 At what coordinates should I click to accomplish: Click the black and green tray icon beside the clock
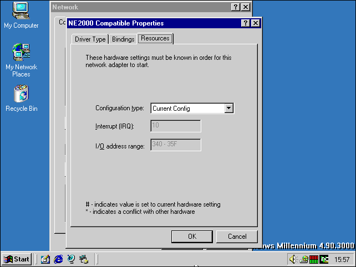pyautogui.click(x=324, y=259)
